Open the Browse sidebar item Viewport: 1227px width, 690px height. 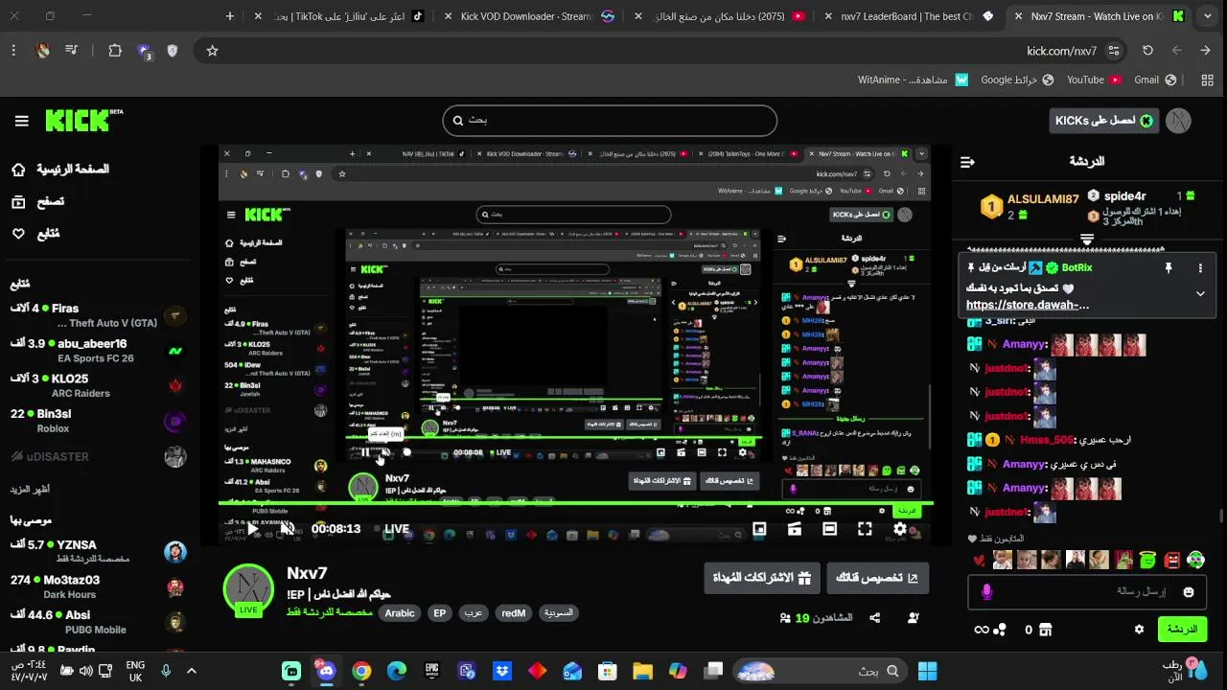(38, 201)
